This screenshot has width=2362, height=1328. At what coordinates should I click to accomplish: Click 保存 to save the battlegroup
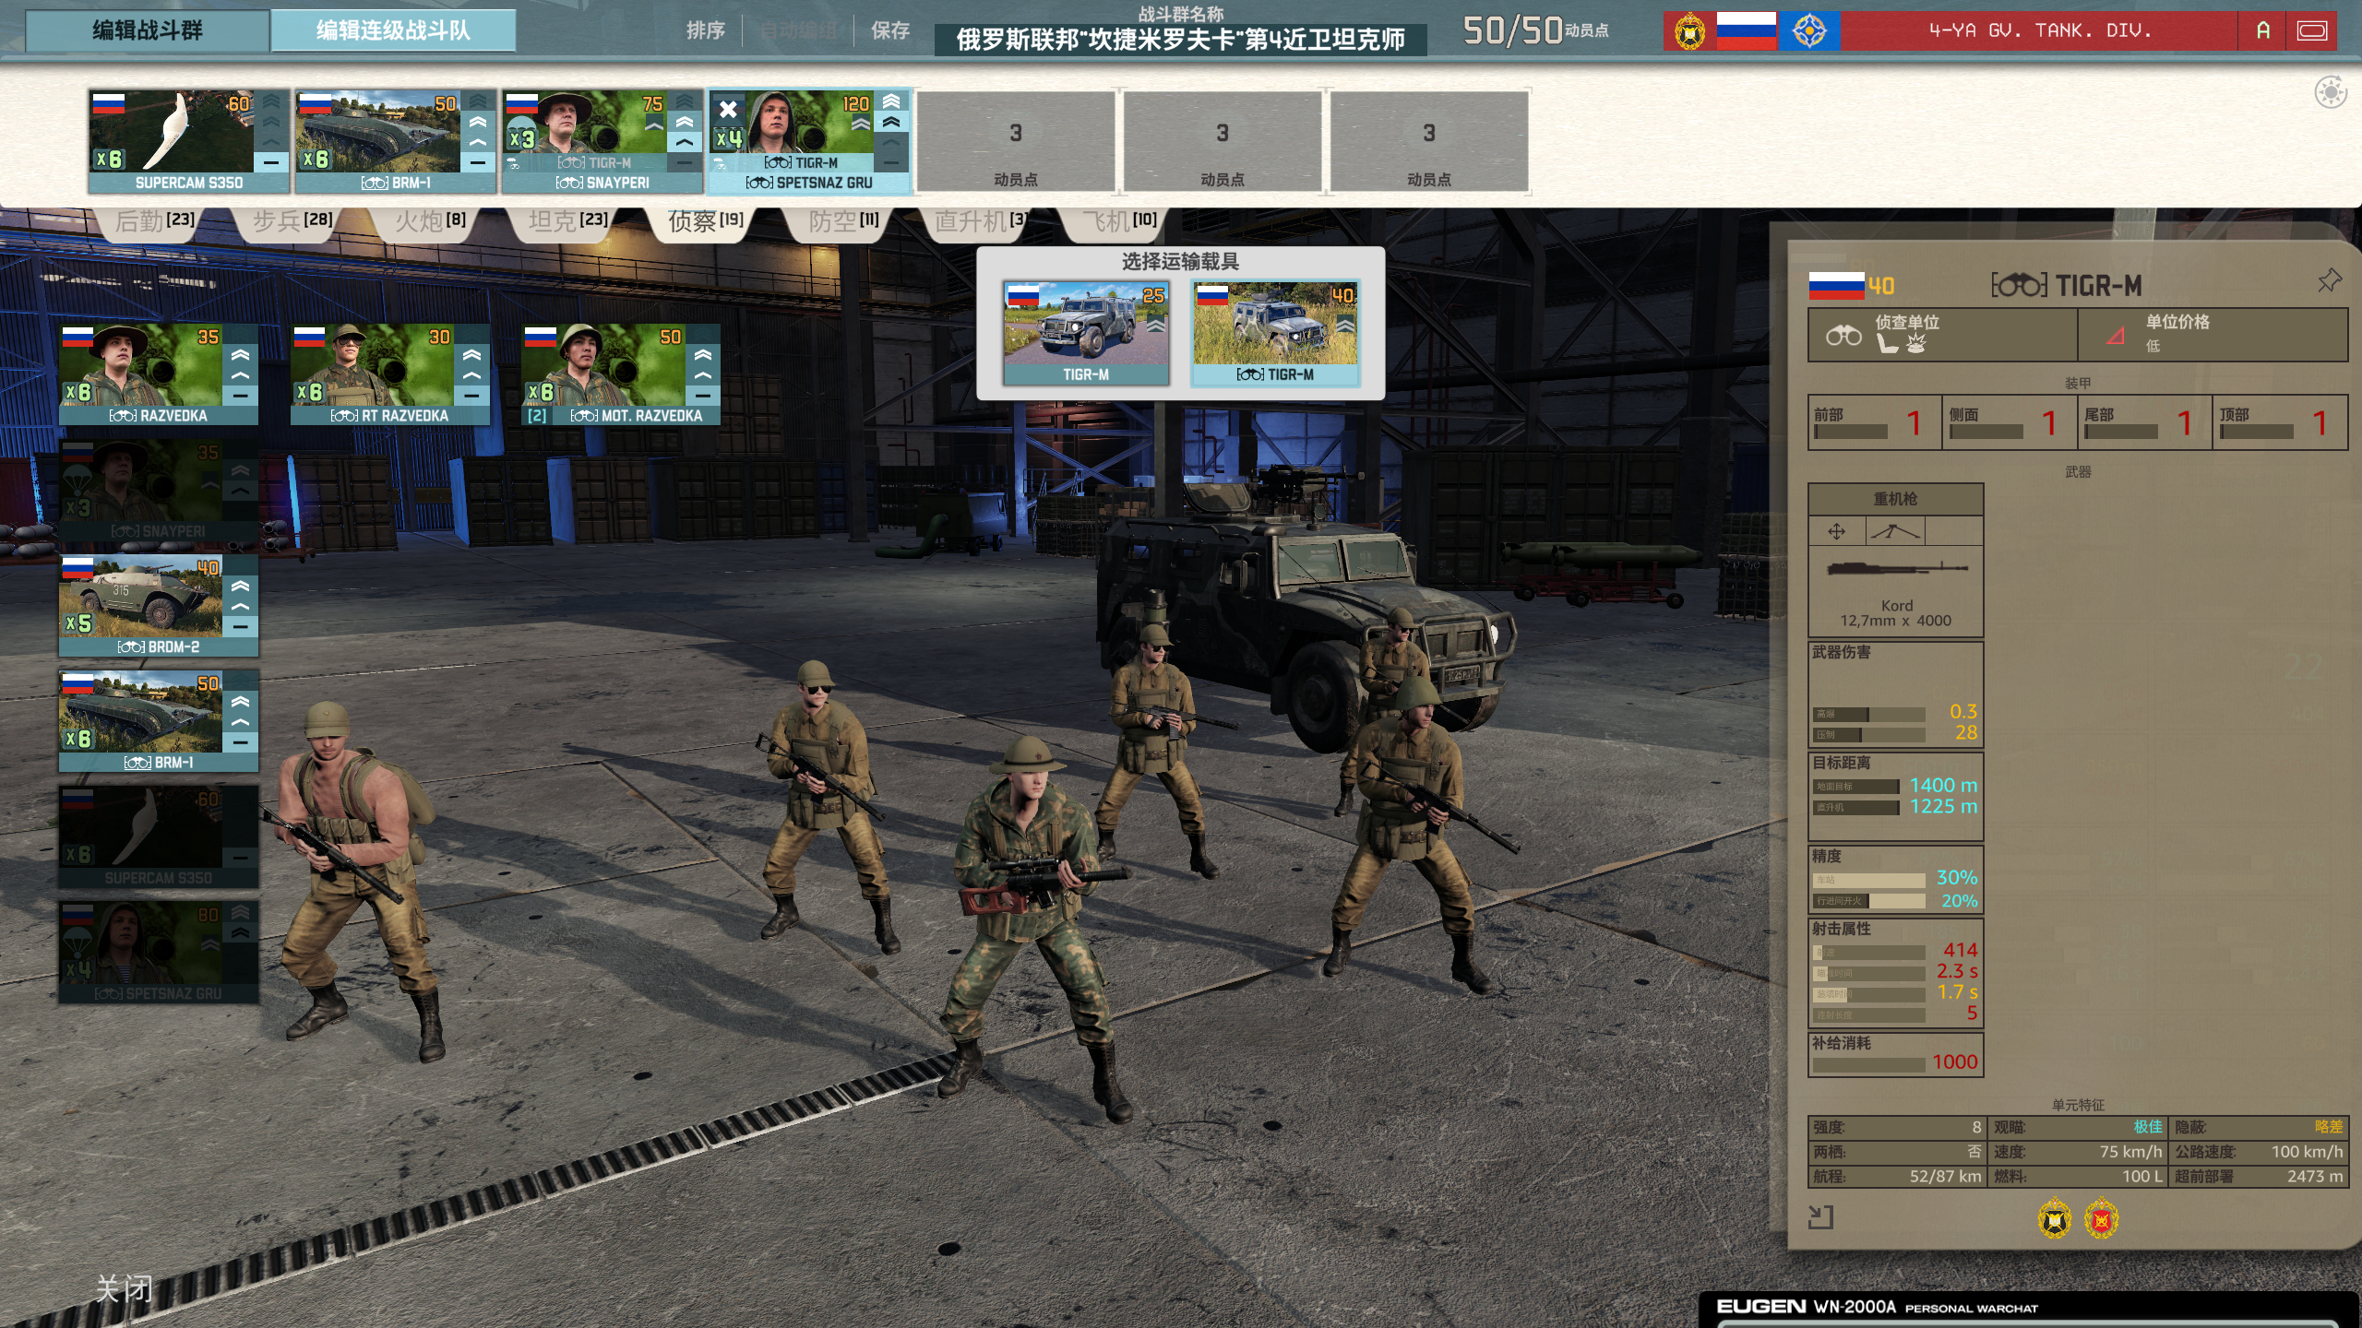tap(890, 30)
